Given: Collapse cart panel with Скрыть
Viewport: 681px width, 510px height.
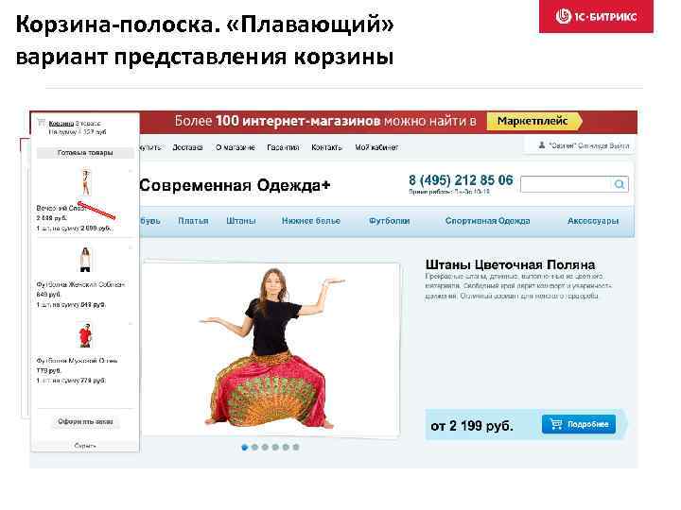Looking at the screenshot, I should point(85,446).
